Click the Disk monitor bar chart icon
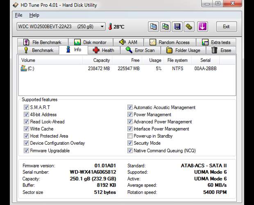This screenshot has height=205, width=254. (77, 42)
